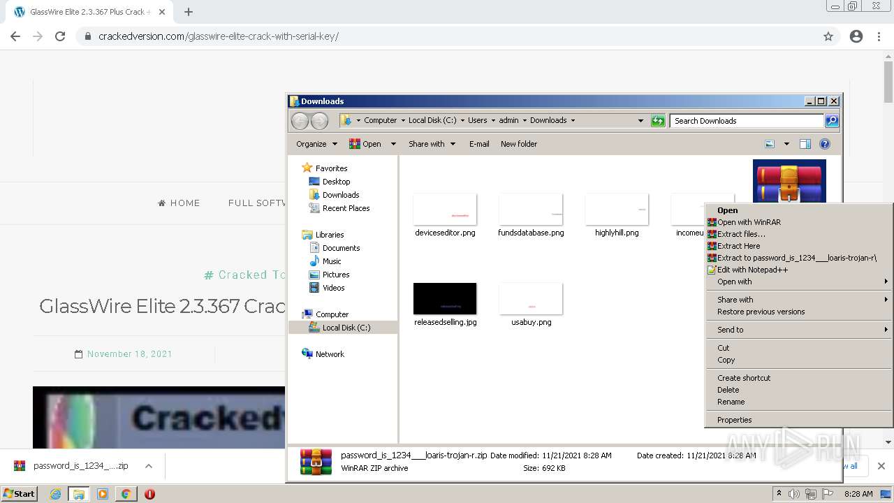Select Create shortcut entry
894x503 pixels.
pos(799,378)
